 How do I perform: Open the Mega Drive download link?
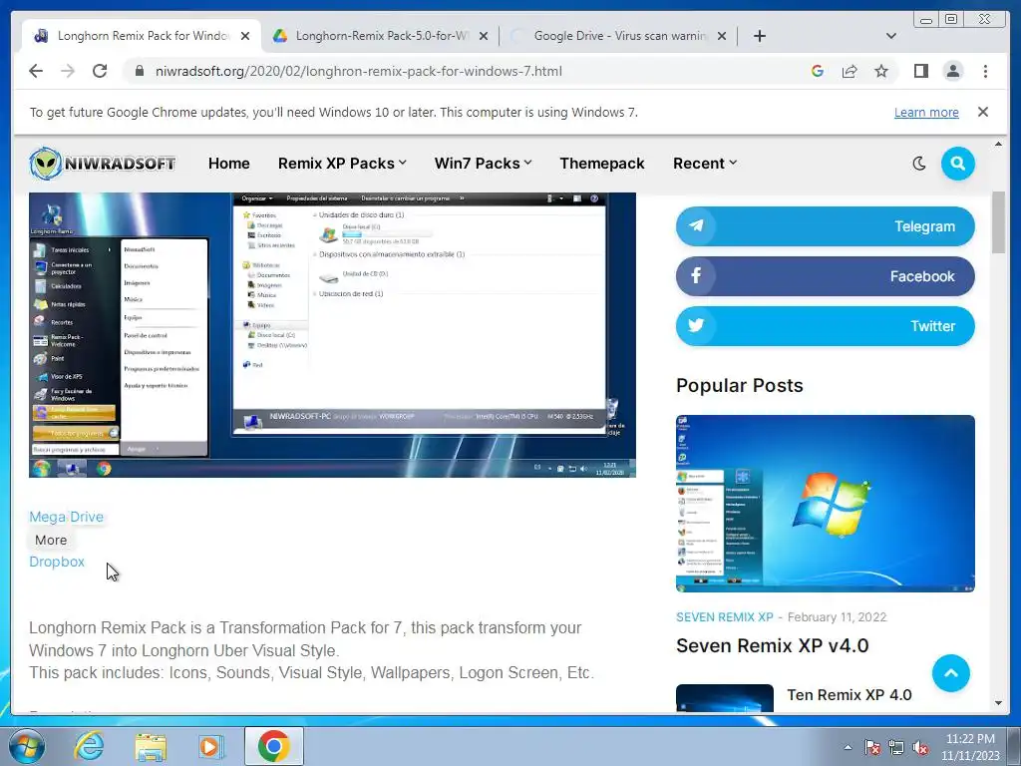tap(66, 517)
